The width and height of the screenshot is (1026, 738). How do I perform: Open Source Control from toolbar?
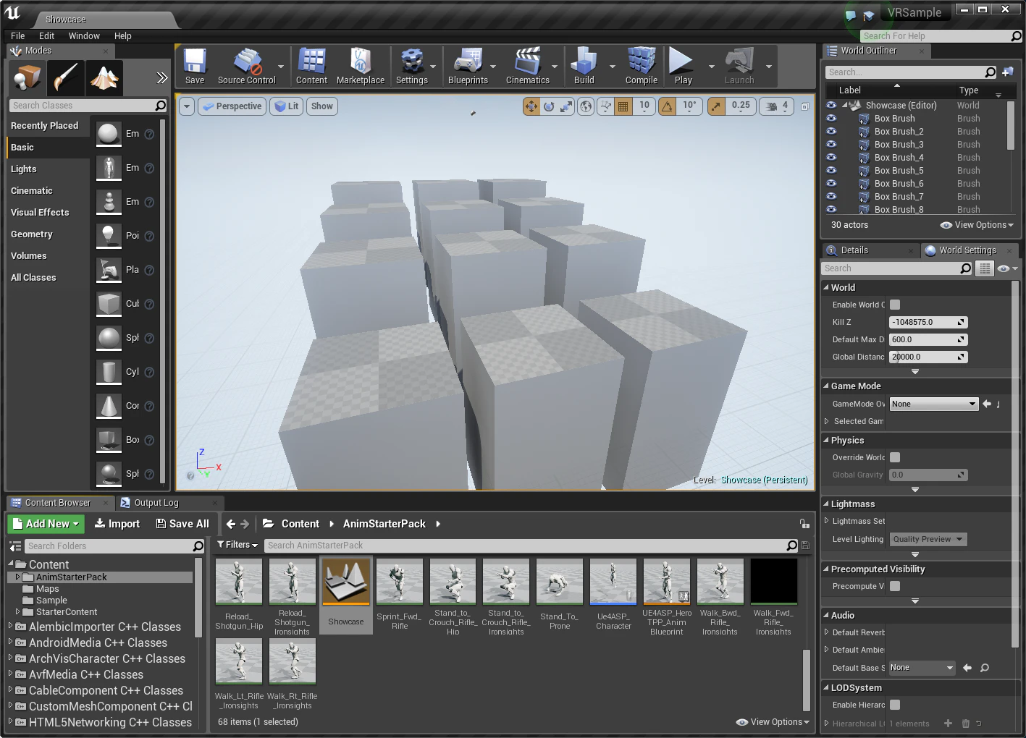tap(247, 66)
